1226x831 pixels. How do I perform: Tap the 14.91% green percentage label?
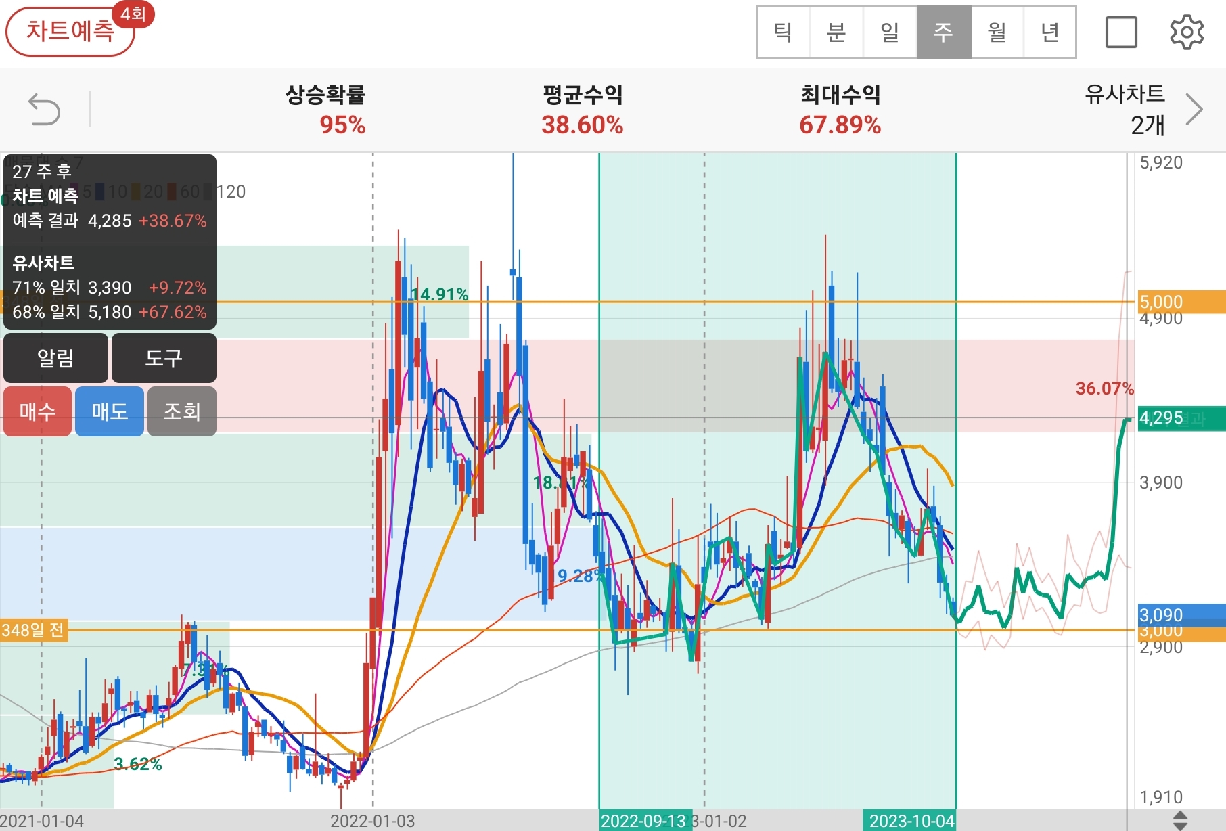pos(440,294)
